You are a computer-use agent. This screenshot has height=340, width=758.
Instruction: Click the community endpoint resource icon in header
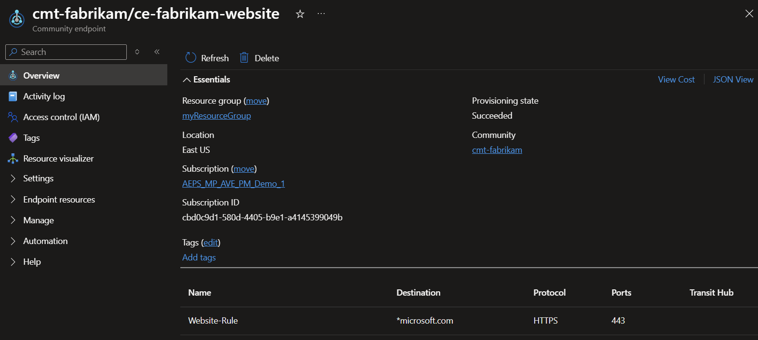(x=17, y=19)
